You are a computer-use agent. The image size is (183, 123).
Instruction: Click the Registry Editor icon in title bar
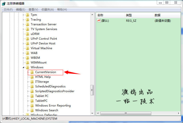click(x=4, y=3)
